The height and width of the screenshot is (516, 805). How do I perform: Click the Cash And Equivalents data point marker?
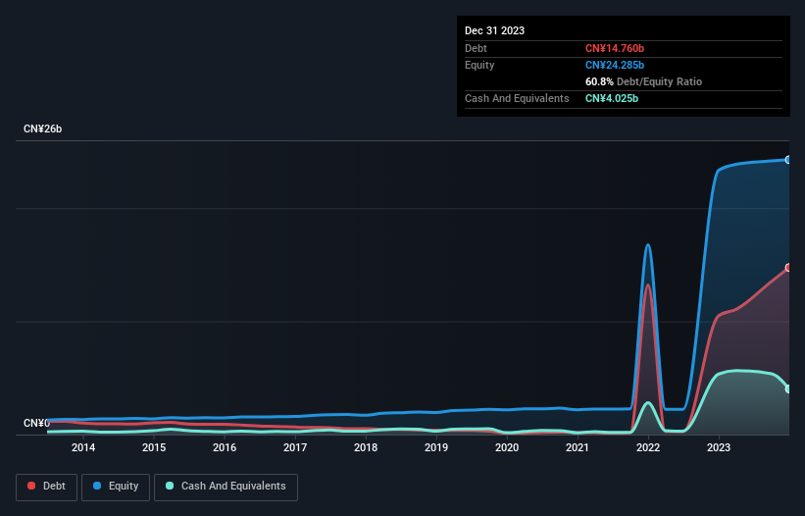click(788, 388)
